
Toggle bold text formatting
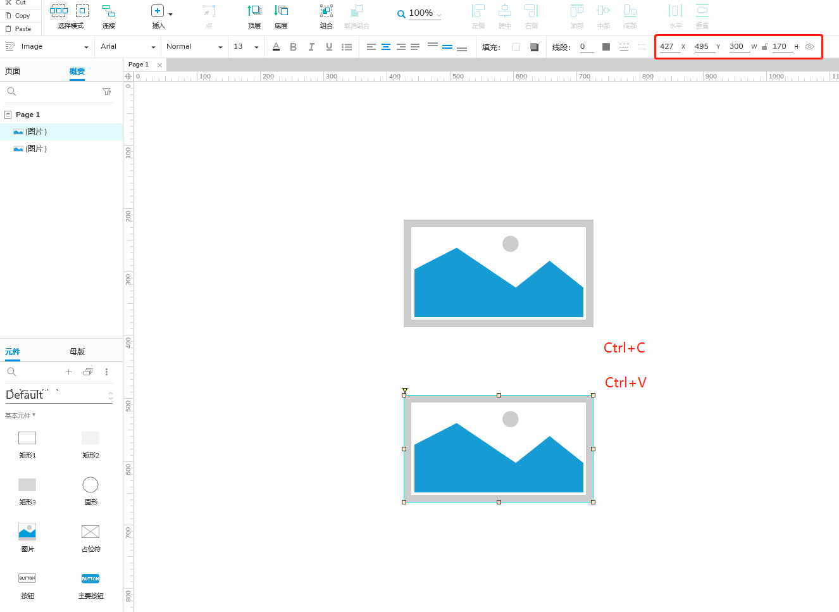click(293, 47)
